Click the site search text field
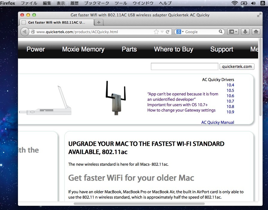 184,66
